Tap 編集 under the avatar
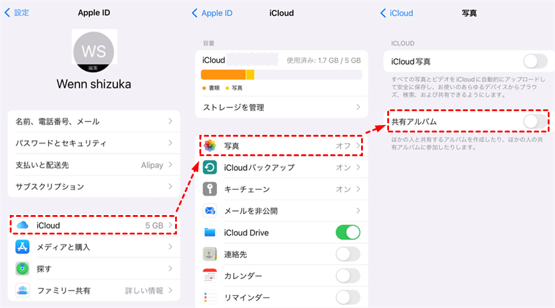 coord(93,68)
